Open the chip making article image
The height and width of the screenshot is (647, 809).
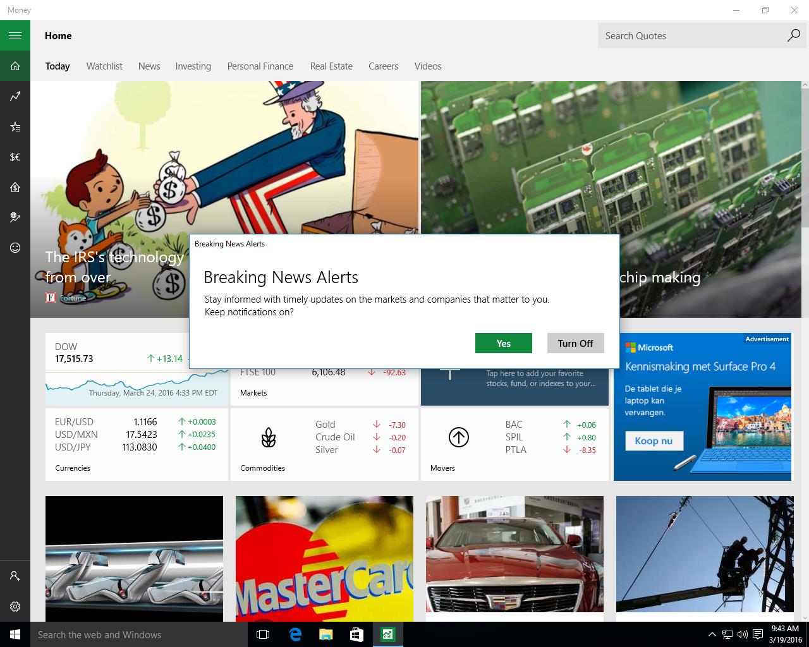tap(610, 199)
